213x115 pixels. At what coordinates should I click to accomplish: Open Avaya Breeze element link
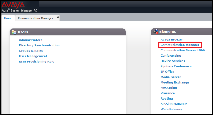pos(173,40)
